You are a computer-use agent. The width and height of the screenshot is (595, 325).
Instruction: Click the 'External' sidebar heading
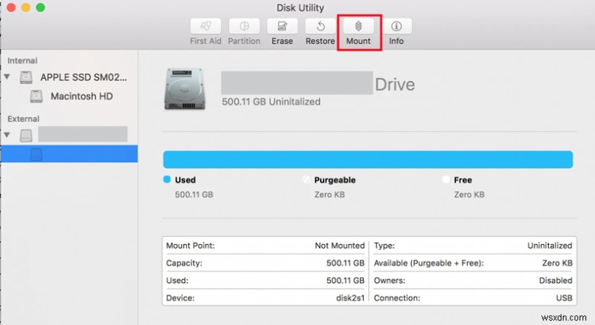pyautogui.click(x=24, y=119)
